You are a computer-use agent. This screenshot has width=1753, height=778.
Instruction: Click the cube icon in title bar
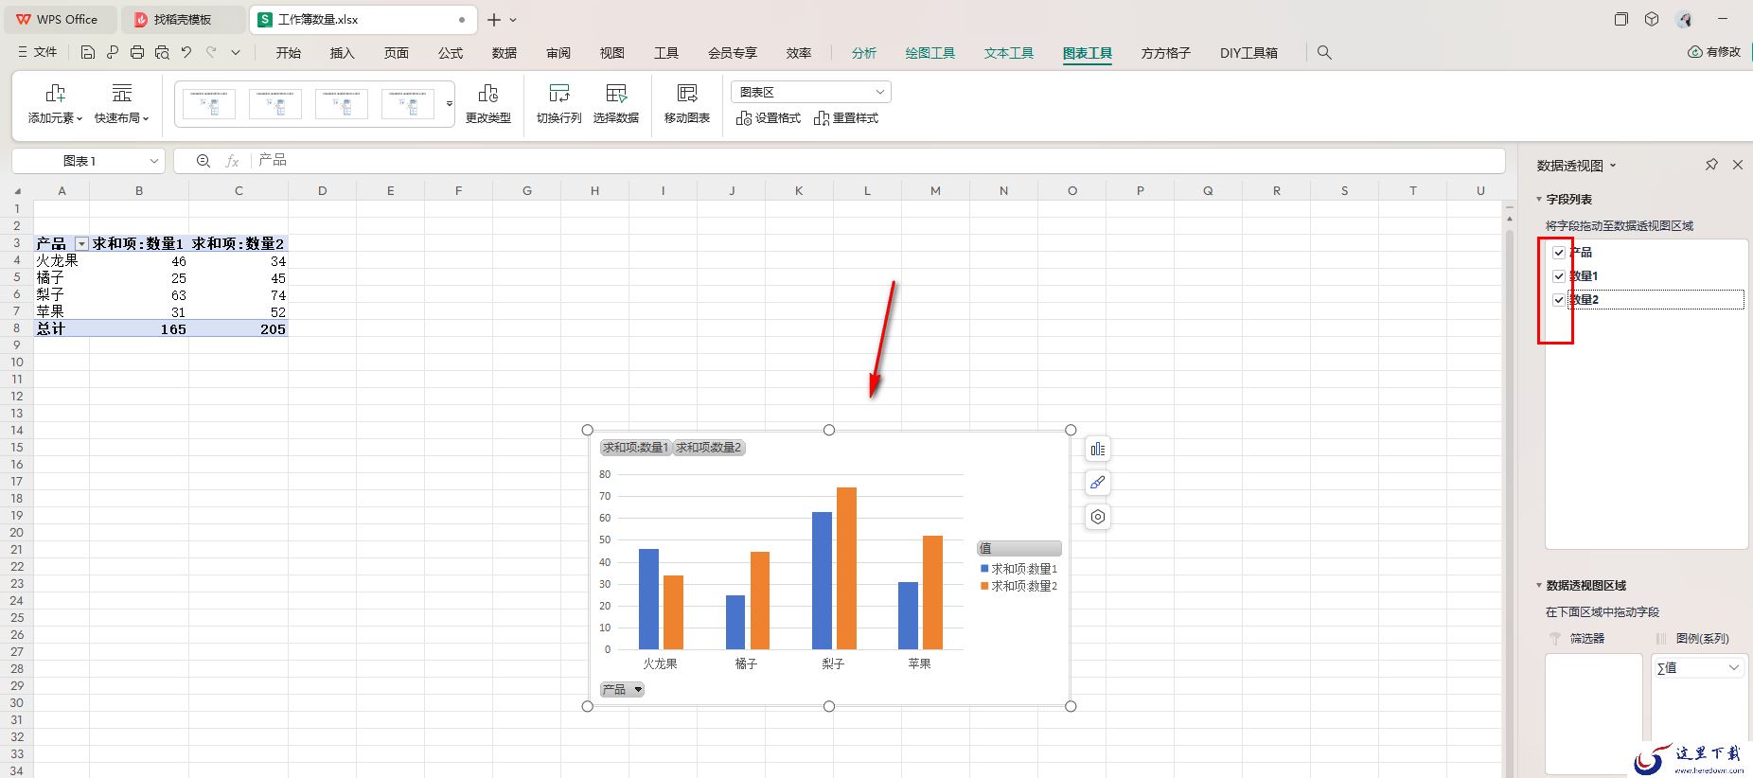tap(1652, 19)
